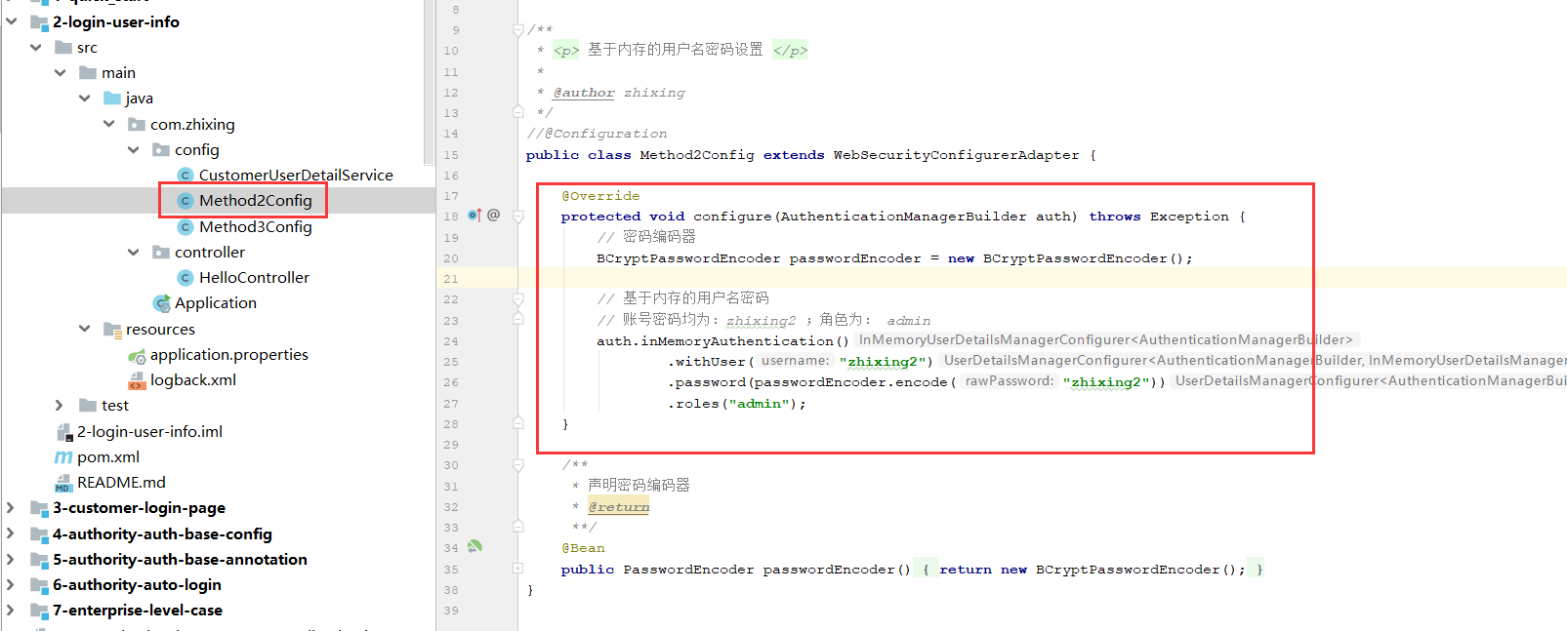
Task: Click the config package folder icon
Action: (161, 149)
